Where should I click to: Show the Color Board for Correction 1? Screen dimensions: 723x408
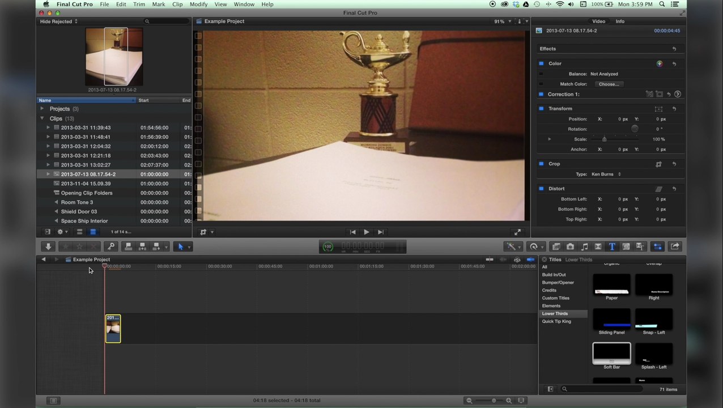[678, 94]
